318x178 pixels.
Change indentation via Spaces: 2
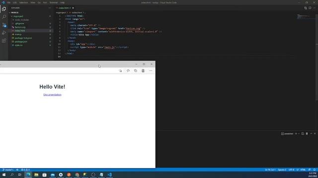pos(282,170)
